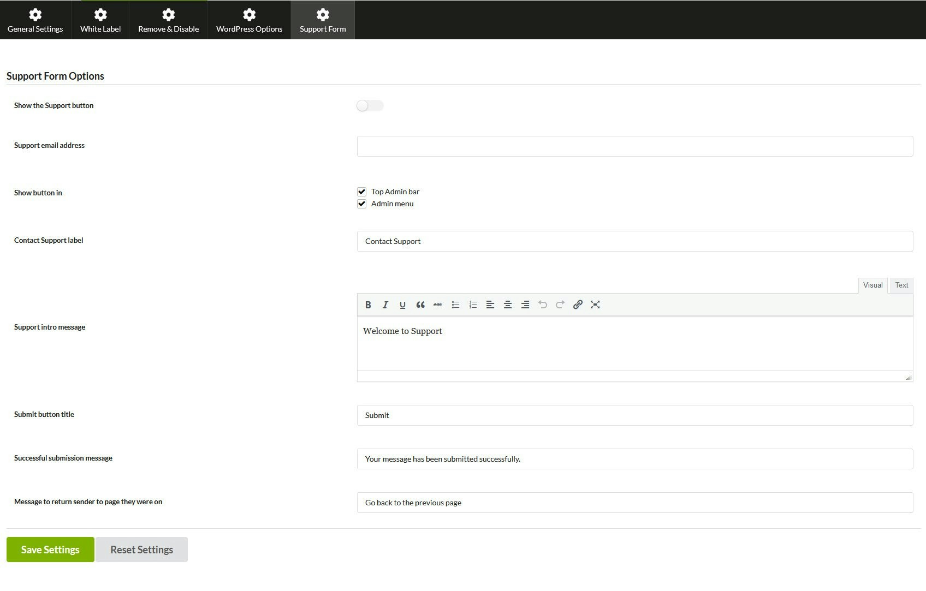Expand the editor to fullscreen mode
Screen dimensions: 926x591
[595, 305]
